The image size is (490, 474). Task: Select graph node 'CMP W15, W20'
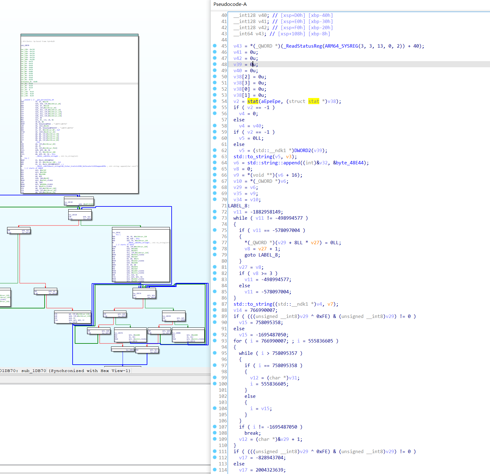pyautogui.click(x=159, y=331)
